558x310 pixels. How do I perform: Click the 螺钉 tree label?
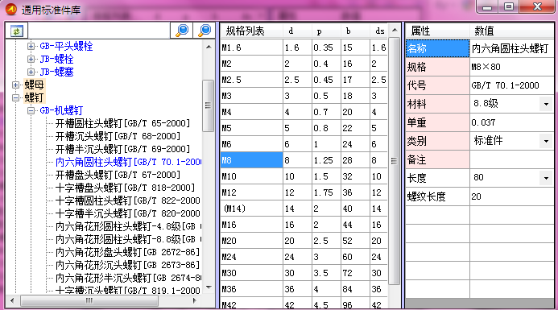coord(34,97)
